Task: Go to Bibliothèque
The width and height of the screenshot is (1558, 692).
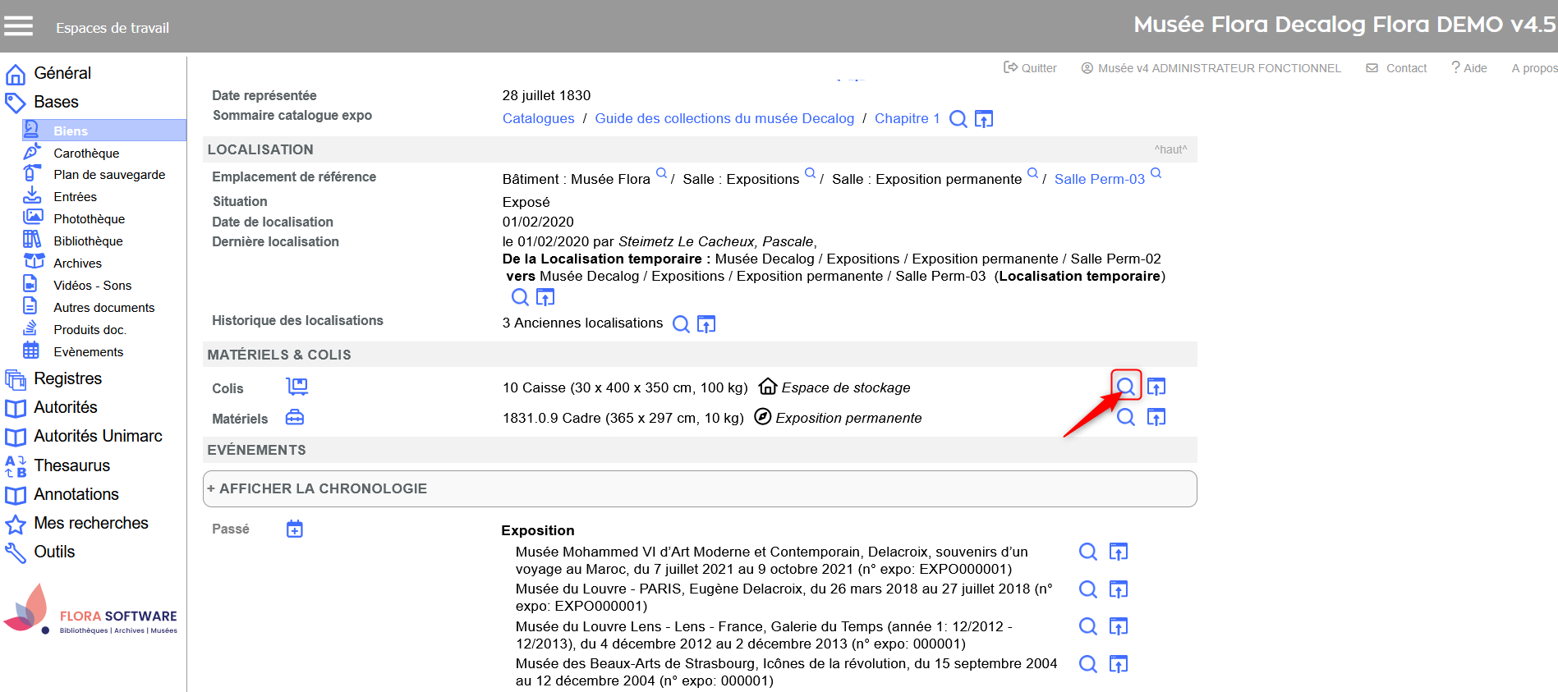Action: [x=88, y=241]
